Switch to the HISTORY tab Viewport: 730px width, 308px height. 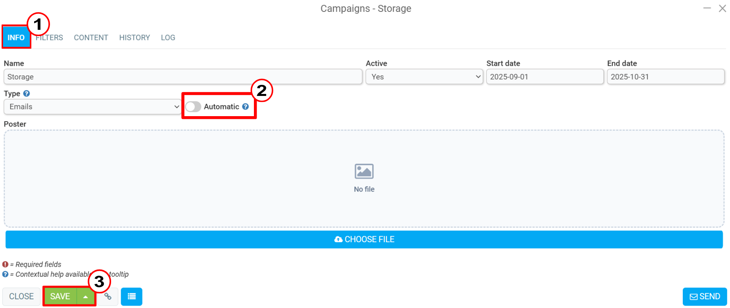coord(134,38)
